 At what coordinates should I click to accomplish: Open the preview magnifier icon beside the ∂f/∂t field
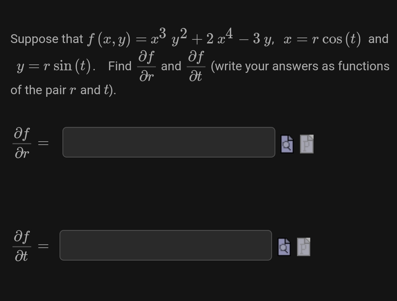284,247
